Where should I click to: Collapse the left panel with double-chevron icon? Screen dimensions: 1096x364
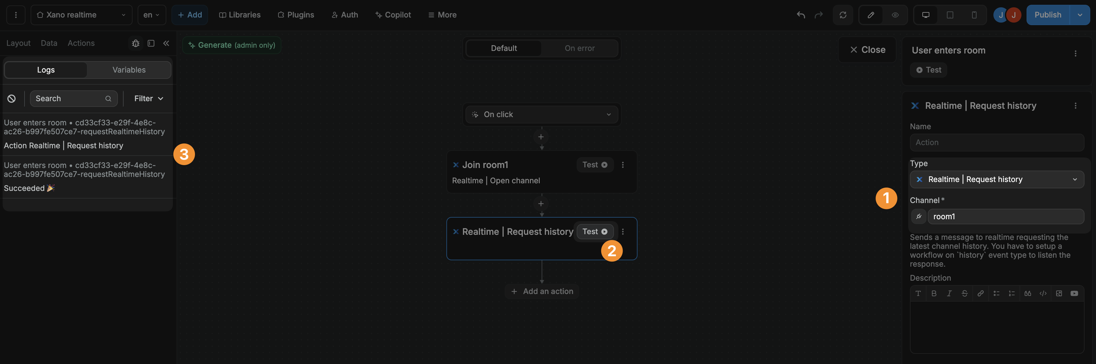[166, 43]
